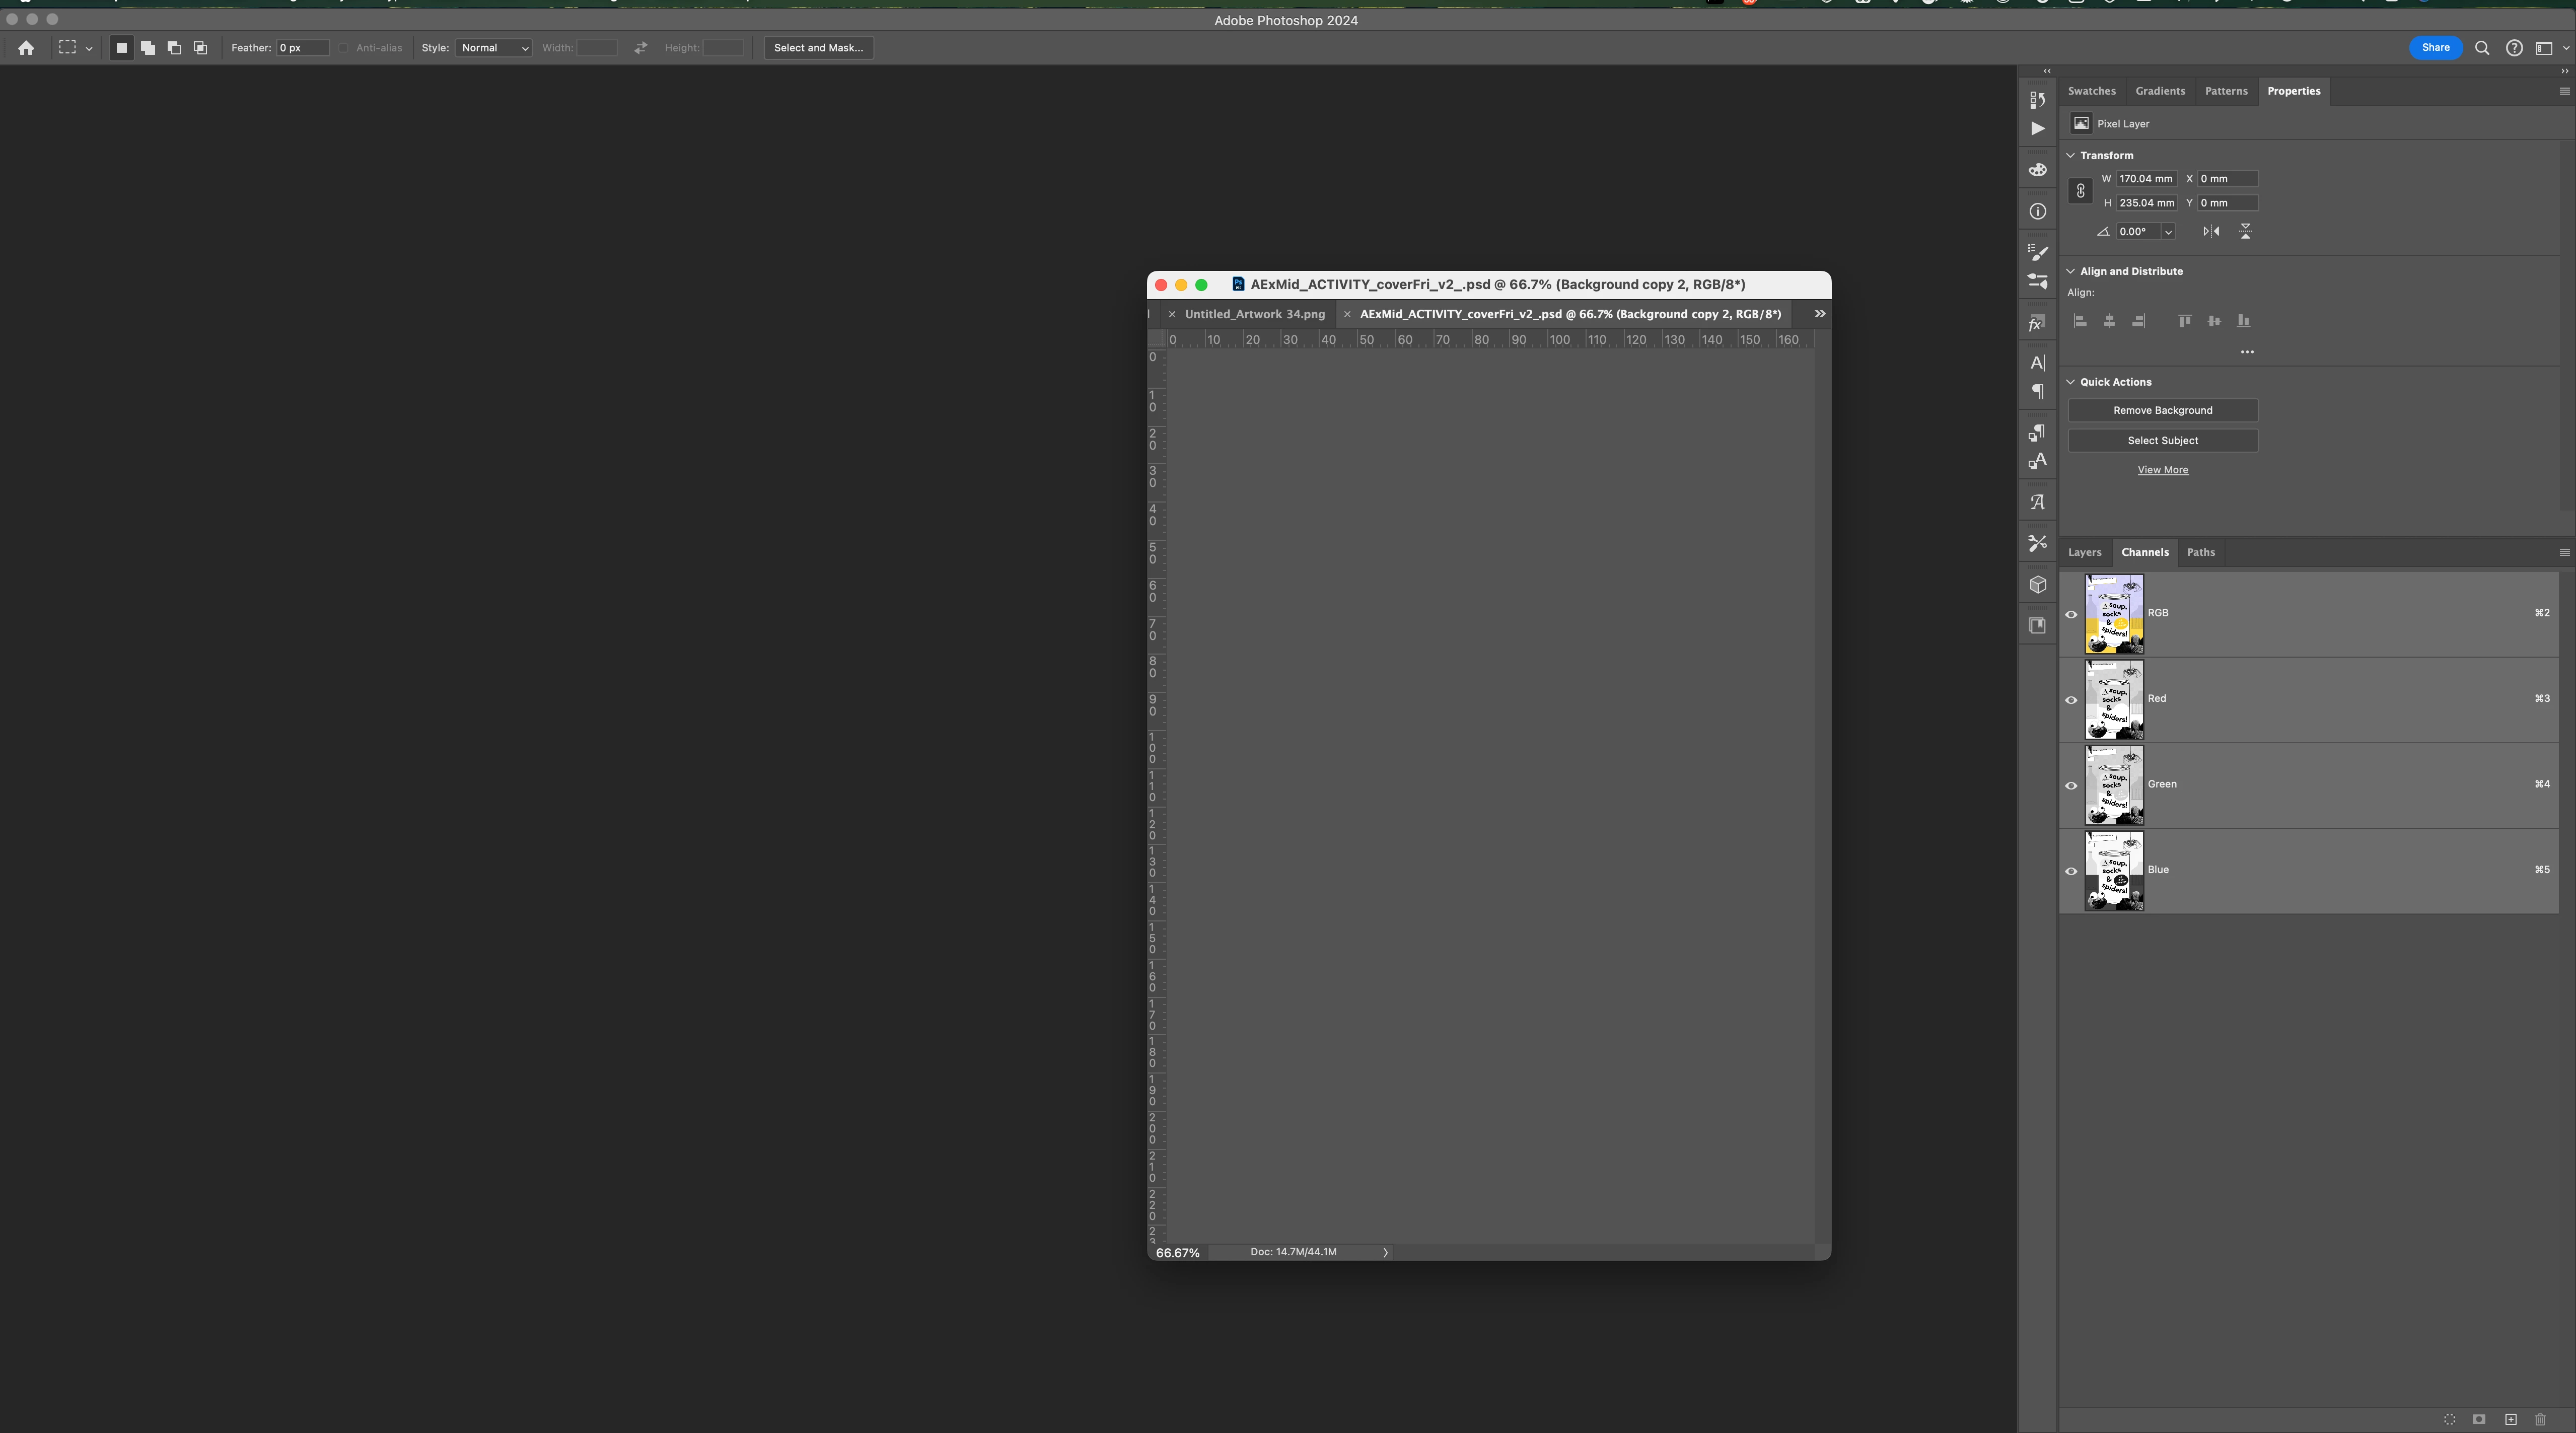This screenshot has height=1433, width=2576.
Task: Open the History panel icon
Action: (x=2037, y=99)
